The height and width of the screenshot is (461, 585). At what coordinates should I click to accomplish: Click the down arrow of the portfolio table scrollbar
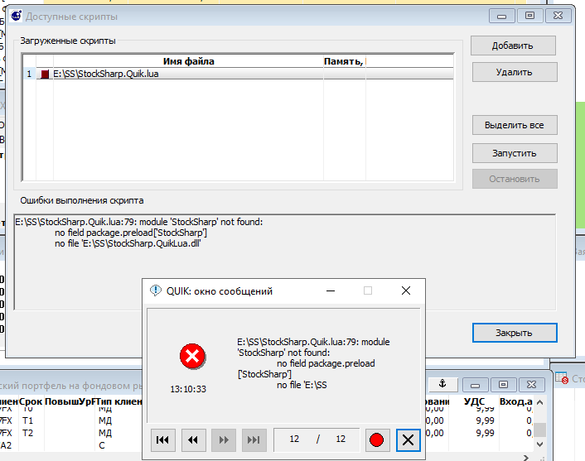click(x=540, y=444)
